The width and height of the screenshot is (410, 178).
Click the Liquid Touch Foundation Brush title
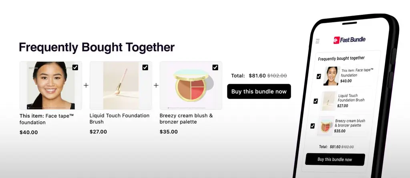119,119
